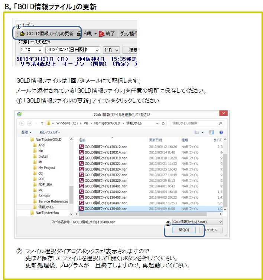This screenshot has height=280, width=263.
Task: Select the My Project folder
Action: click(46, 168)
